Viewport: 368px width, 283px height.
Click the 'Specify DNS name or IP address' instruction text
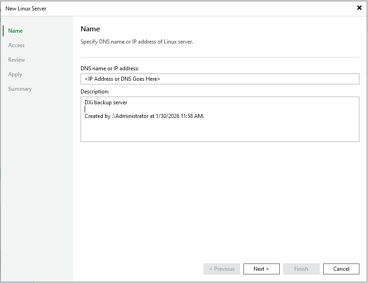point(137,42)
